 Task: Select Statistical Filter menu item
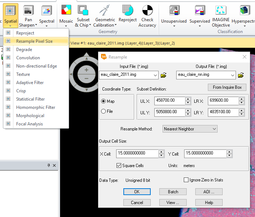click(36, 99)
